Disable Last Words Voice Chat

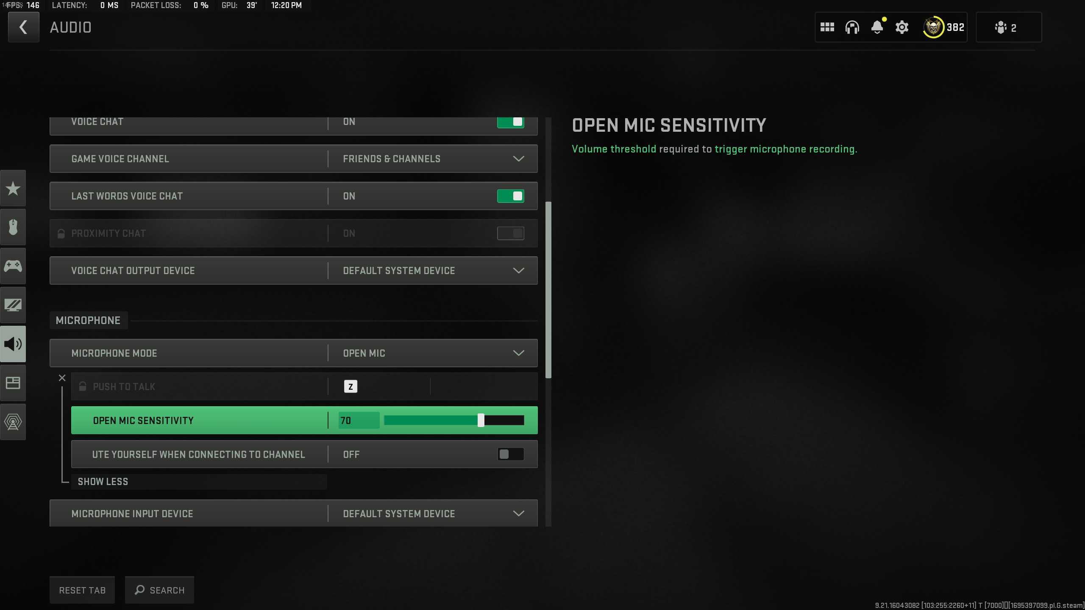click(x=511, y=196)
